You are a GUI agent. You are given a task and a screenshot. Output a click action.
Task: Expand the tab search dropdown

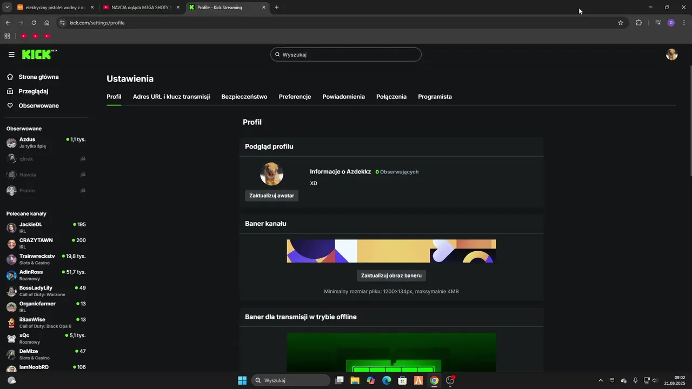point(7,8)
